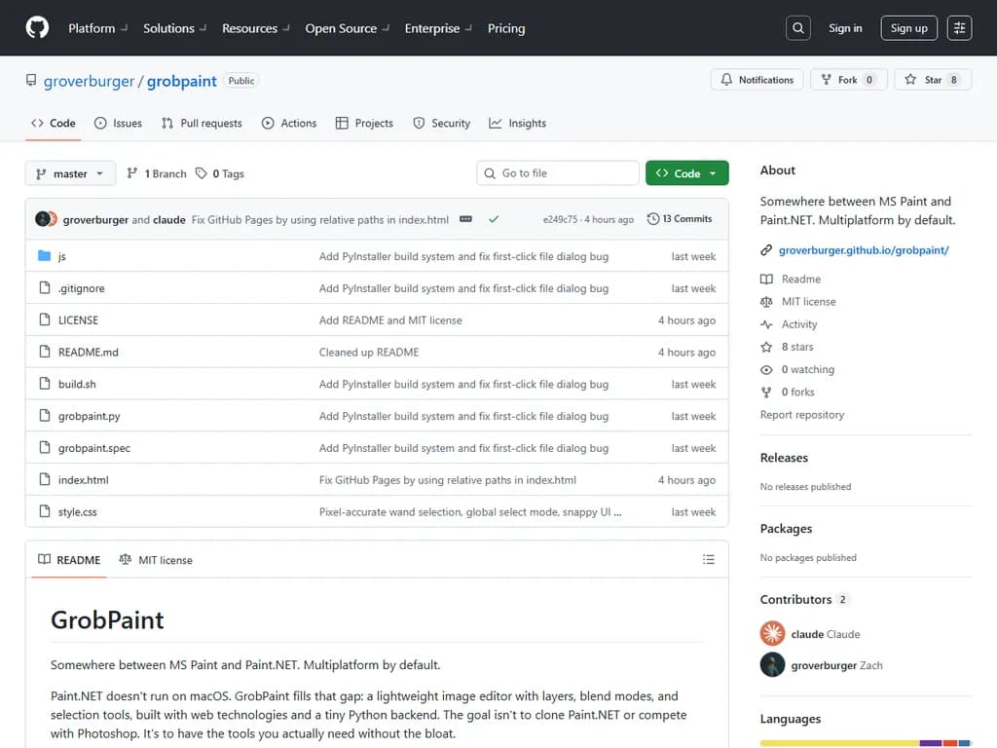Star the grobpaint repository
Viewport: 997px width, 748px height.
(x=932, y=80)
